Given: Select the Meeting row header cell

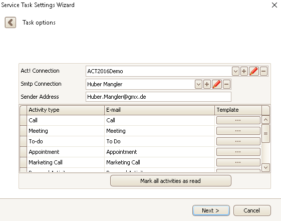Looking at the screenshot, I should [x=24, y=131].
